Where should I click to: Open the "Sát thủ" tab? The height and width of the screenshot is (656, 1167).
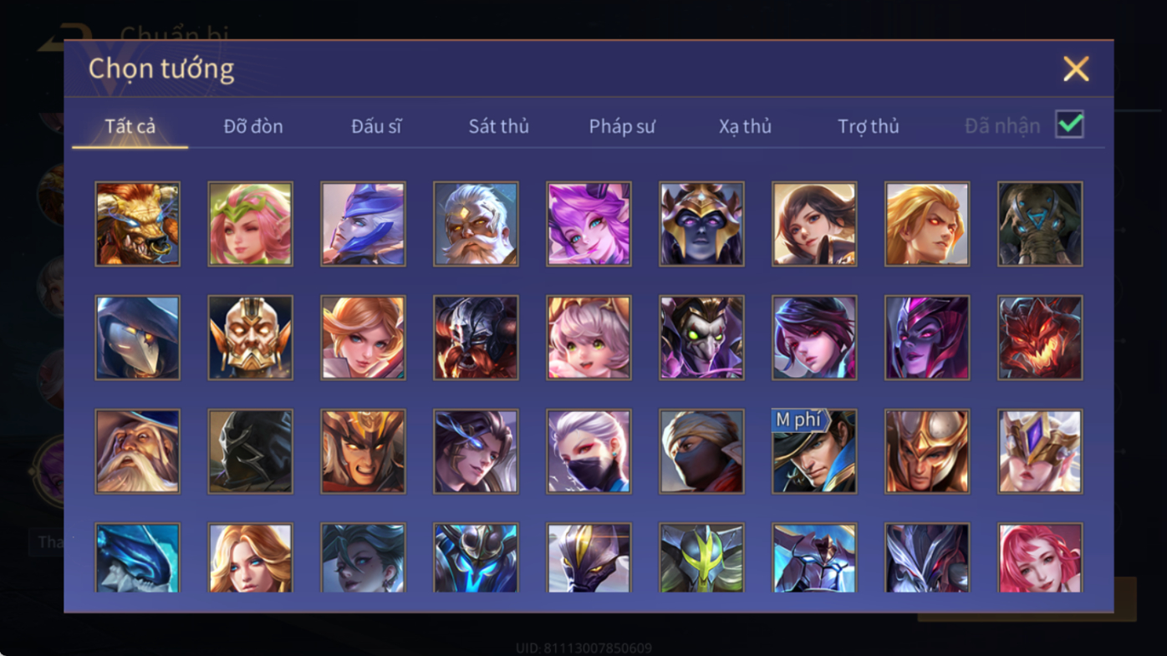(498, 126)
